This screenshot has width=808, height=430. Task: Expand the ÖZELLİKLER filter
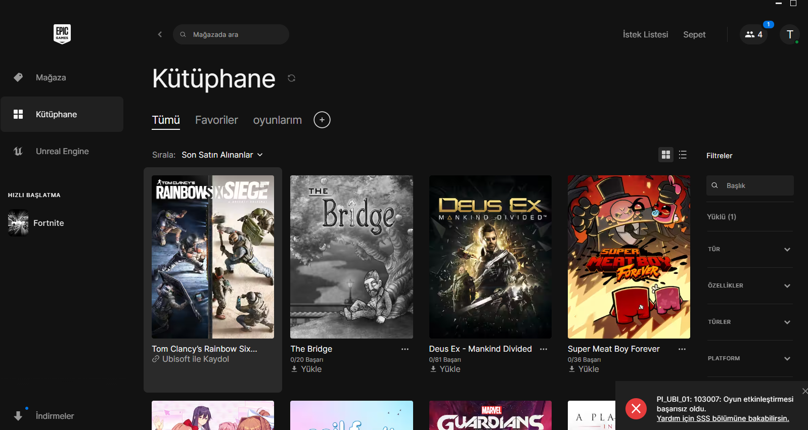[x=750, y=285]
